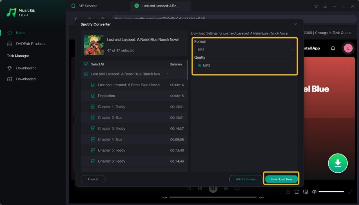Click the Install App link
The image size is (359, 205).
click(312, 48)
